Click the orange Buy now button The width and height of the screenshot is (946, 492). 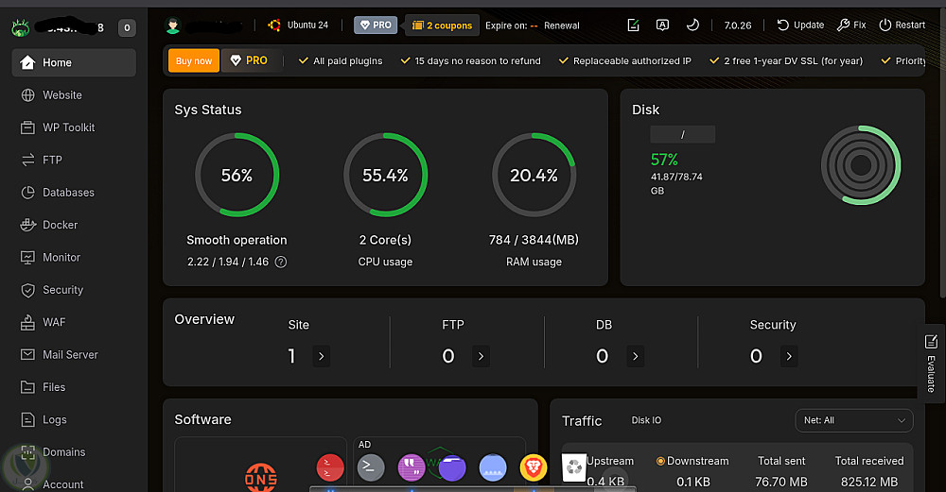tap(194, 60)
